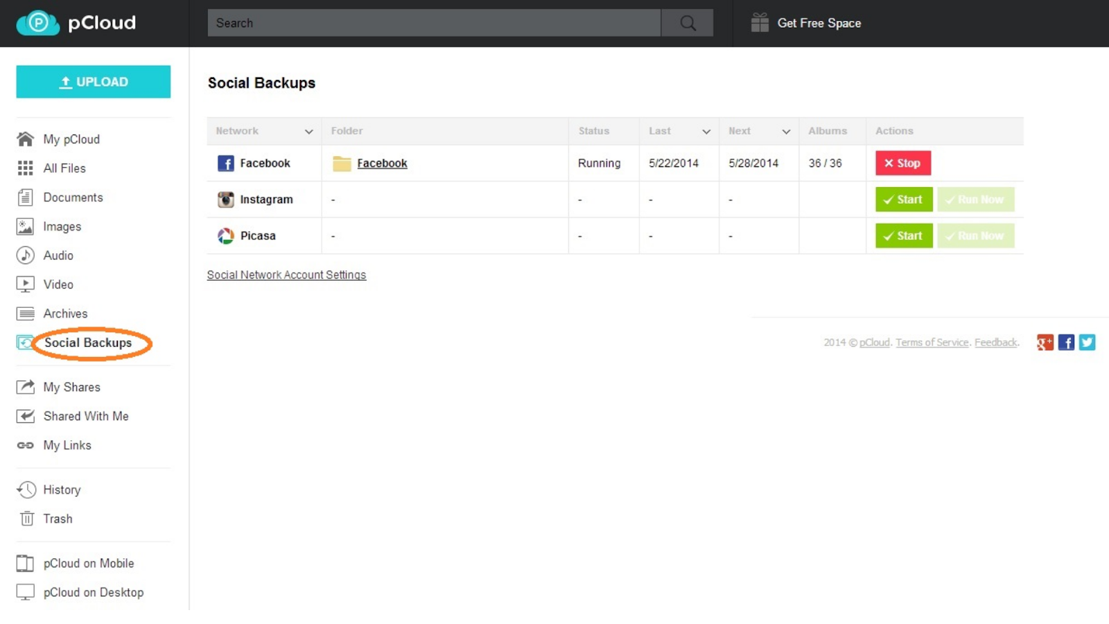This screenshot has width=1109, height=624.
Task: Open the Google Plus footer icon
Action: click(1045, 343)
